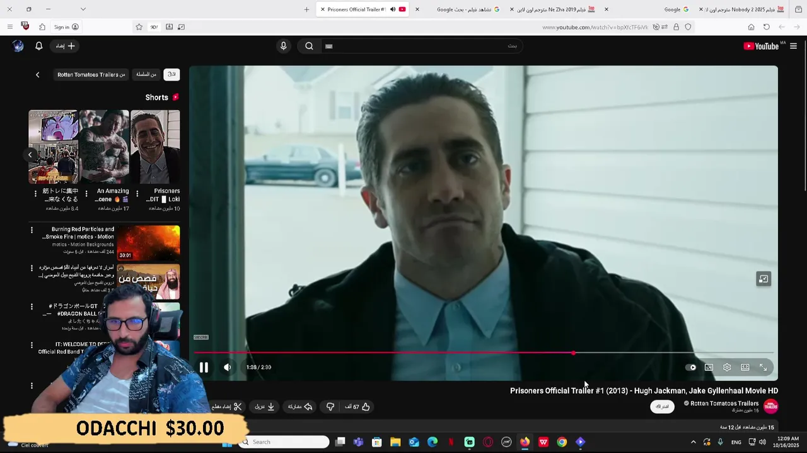Screen dimensions: 807x453
Task: Exit fullscreen using the player corner icon
Action: (763, 367)
